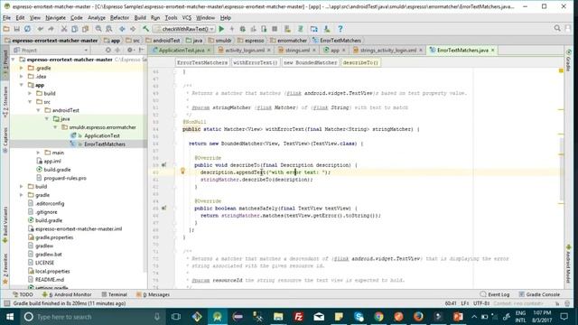Image resolution: width=578 pixels, height=325 pixels.
Task: Select the withErrorText() breadcrumb
Action: [x=255, y=62]
